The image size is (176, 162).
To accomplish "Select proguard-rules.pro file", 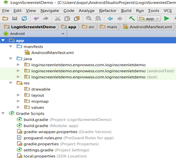I will (65, 138).
